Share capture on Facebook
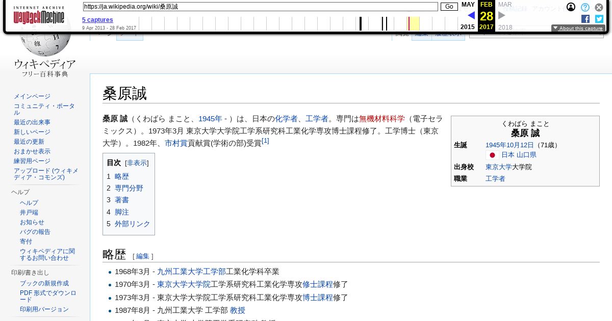The height and width of the screenshot is (321, 612). [x=585, y=19]
